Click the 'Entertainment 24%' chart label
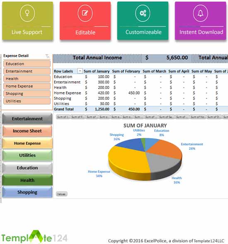The image size is (228, 244). (192, 146)
